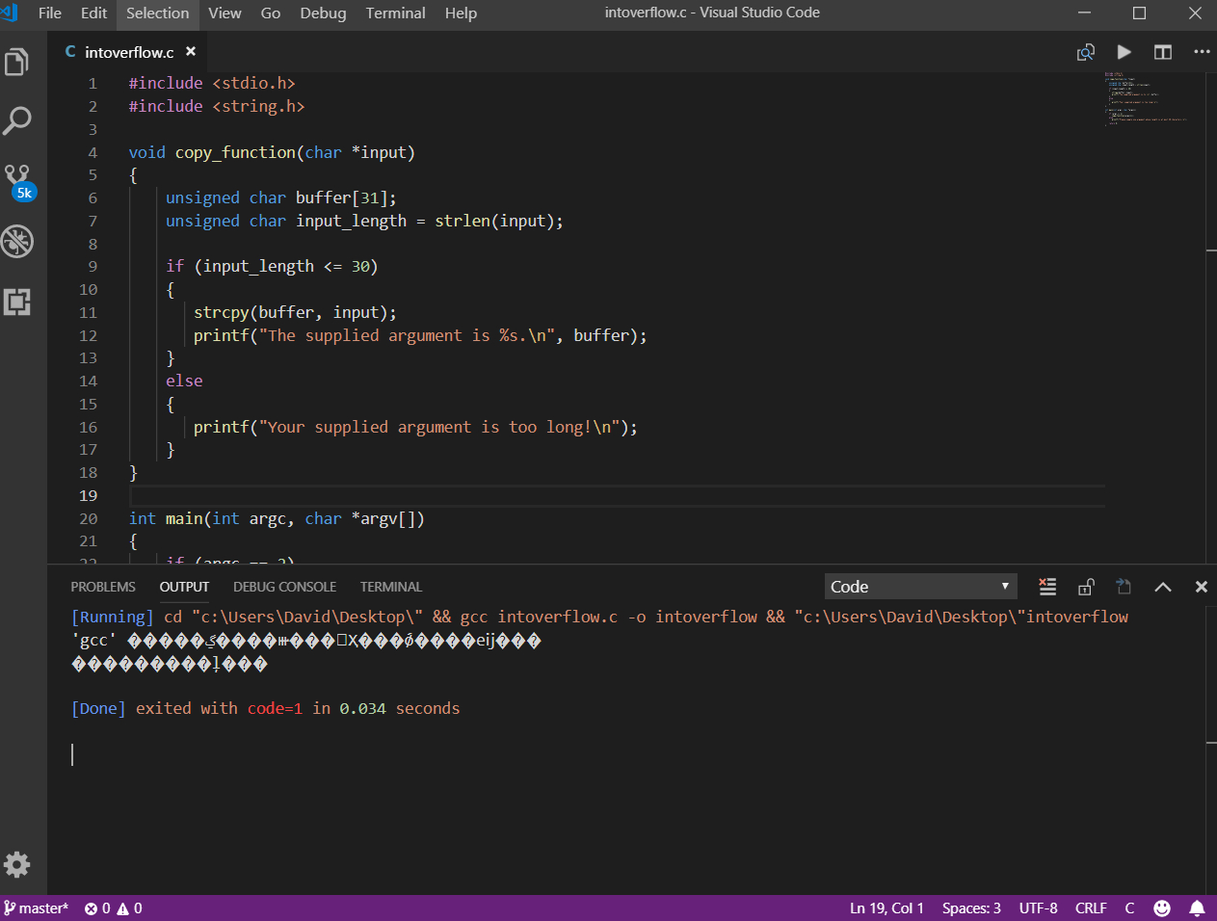Open the Extensions view icon
1217x921 pixels.
[17, 302]
